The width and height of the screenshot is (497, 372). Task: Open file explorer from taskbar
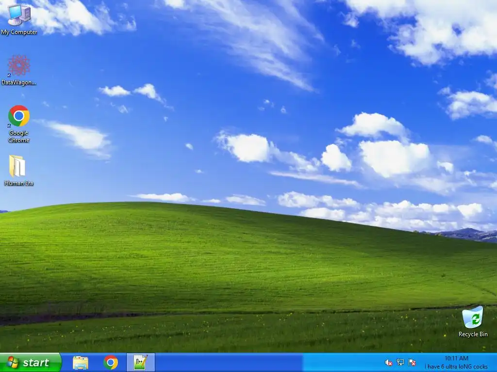pyautogui.click(x=81, y=362)
